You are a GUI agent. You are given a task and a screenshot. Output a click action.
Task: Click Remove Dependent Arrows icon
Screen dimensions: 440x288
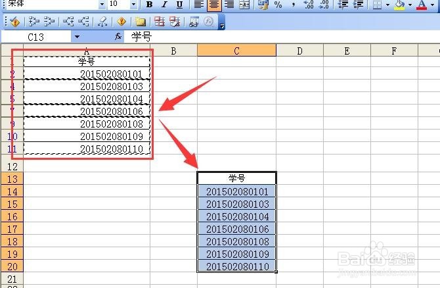point(83,22)
